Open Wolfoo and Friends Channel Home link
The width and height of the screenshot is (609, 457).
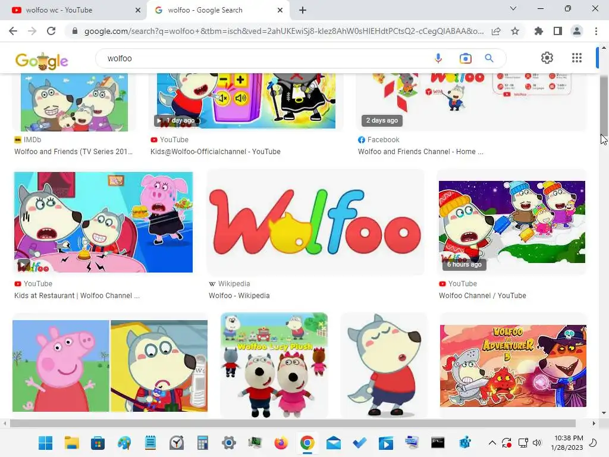click(420, 152)
